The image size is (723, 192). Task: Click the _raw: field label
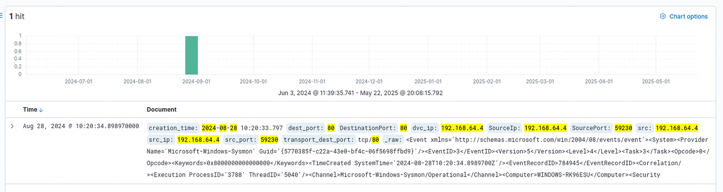pos(394,139)
